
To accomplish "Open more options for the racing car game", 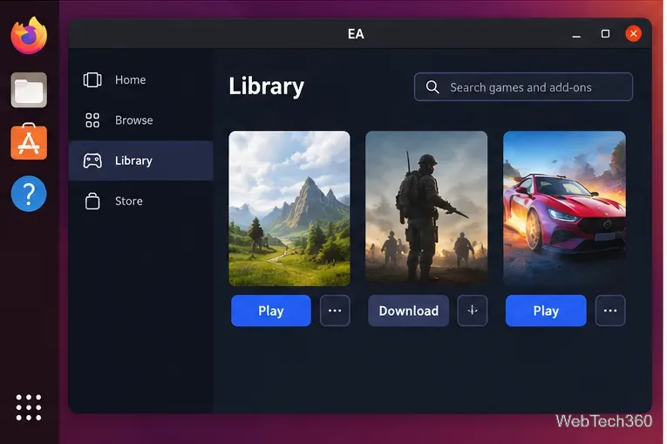I will (610, 311).
